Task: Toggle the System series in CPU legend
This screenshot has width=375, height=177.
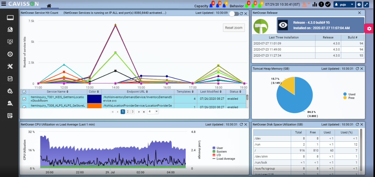Action: click(219, 152)
